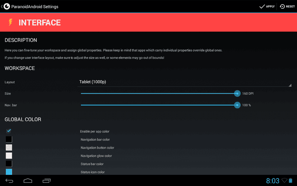Click the INTERFACE header title
297x186 pixels.
tap(40, 23)
